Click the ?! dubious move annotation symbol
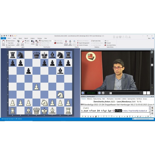Image resolution: width=155 pixels, height=155 pixels. (106, 117)
